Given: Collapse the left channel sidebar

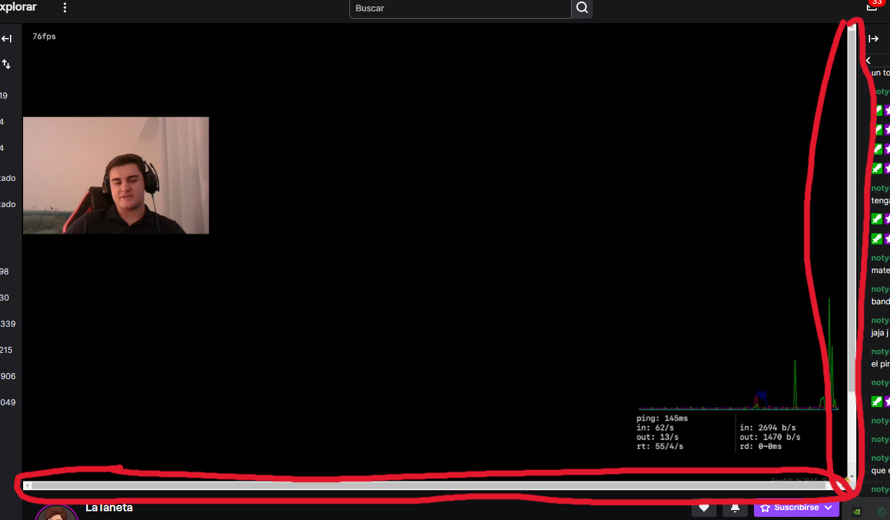Looking at the screenshot, I should 6,39.
